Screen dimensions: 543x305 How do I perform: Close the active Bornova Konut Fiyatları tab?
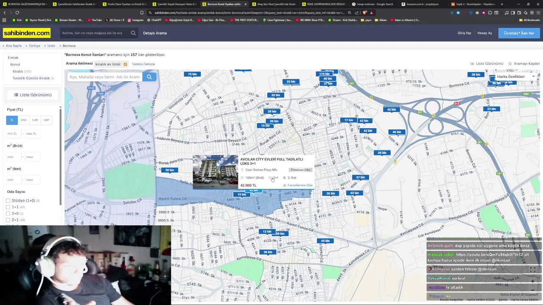(246, 4)
